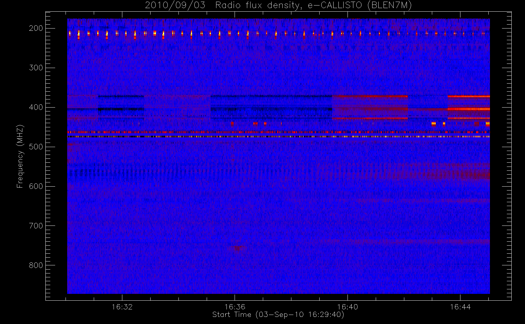The width and height of the screenshot is (525, 324).
Task: Click the 800 frequency tick label
Action: pyautogui.click(x=36, y=265)
